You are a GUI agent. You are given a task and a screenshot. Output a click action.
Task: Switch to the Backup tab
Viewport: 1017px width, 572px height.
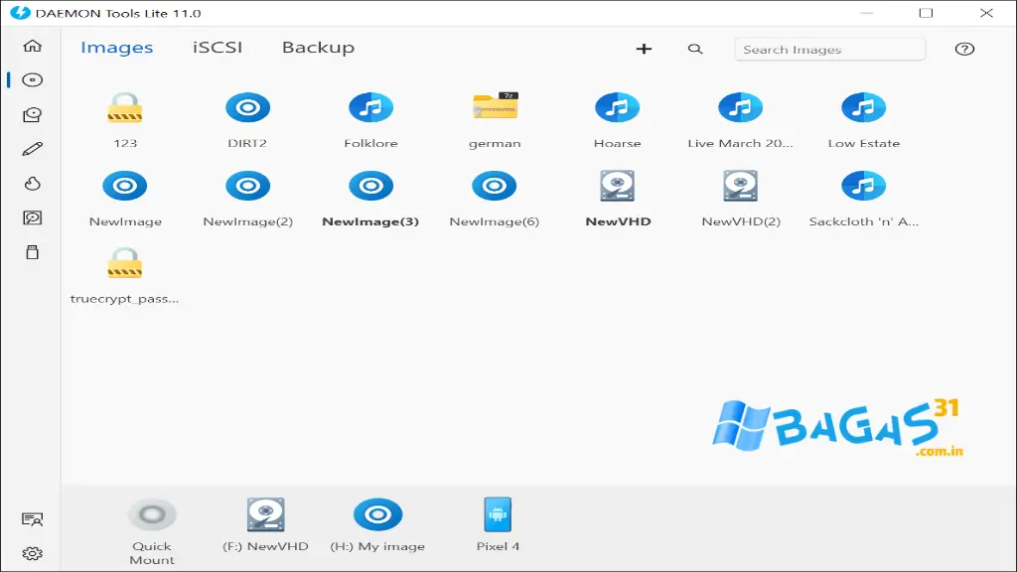pos(317,46)
